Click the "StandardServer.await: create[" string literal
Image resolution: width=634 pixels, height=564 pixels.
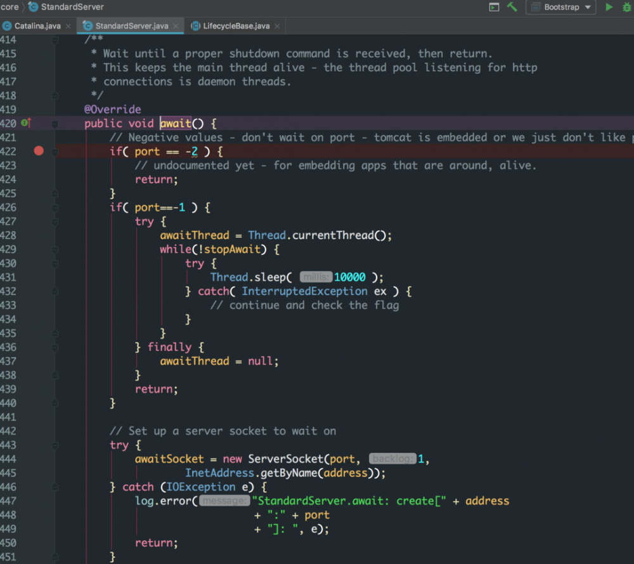tap(349, 501)
